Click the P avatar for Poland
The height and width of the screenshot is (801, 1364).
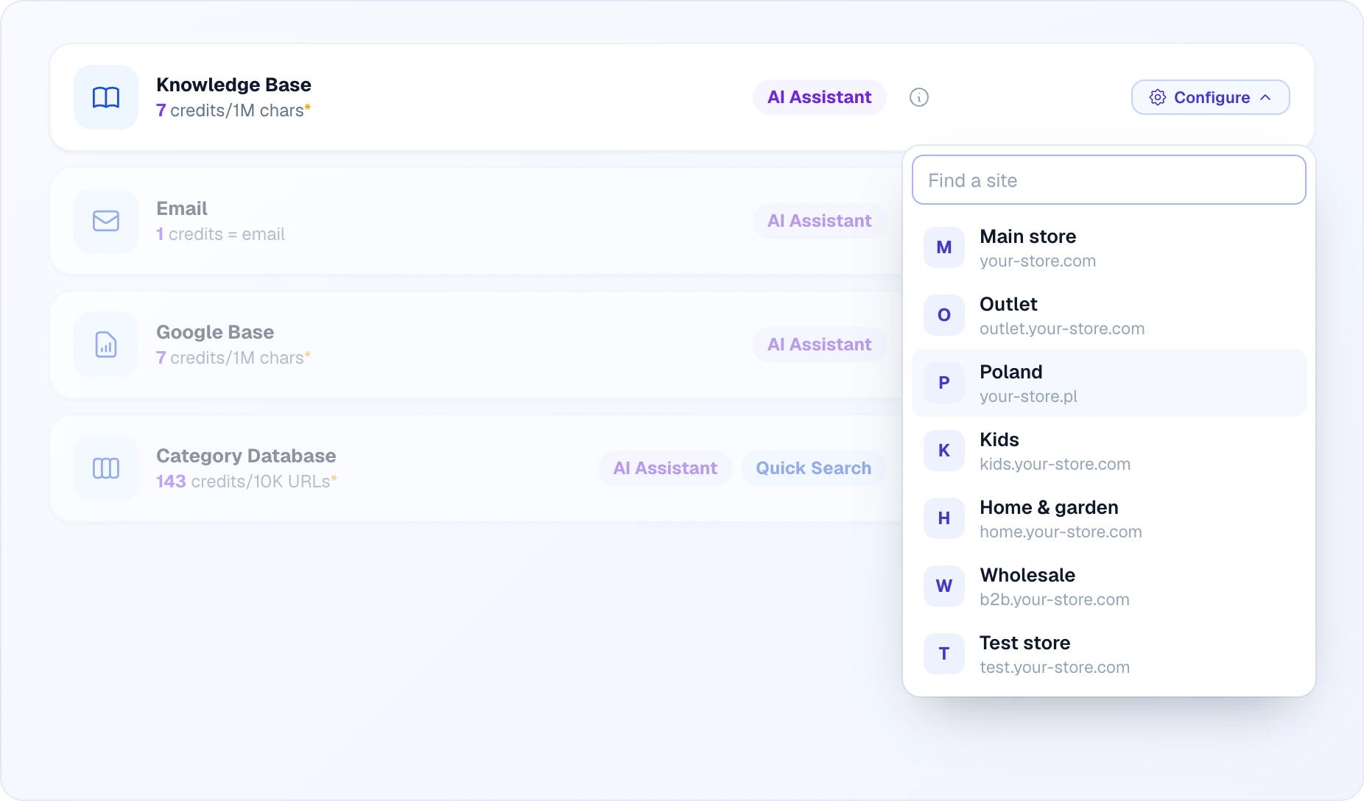point(944,383)
